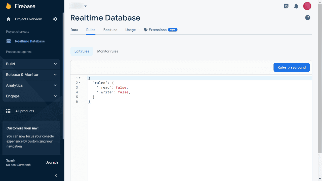Send feedback using the feedback note icon
Viewport: 322px width, 181px height.
tap(286, 6)
